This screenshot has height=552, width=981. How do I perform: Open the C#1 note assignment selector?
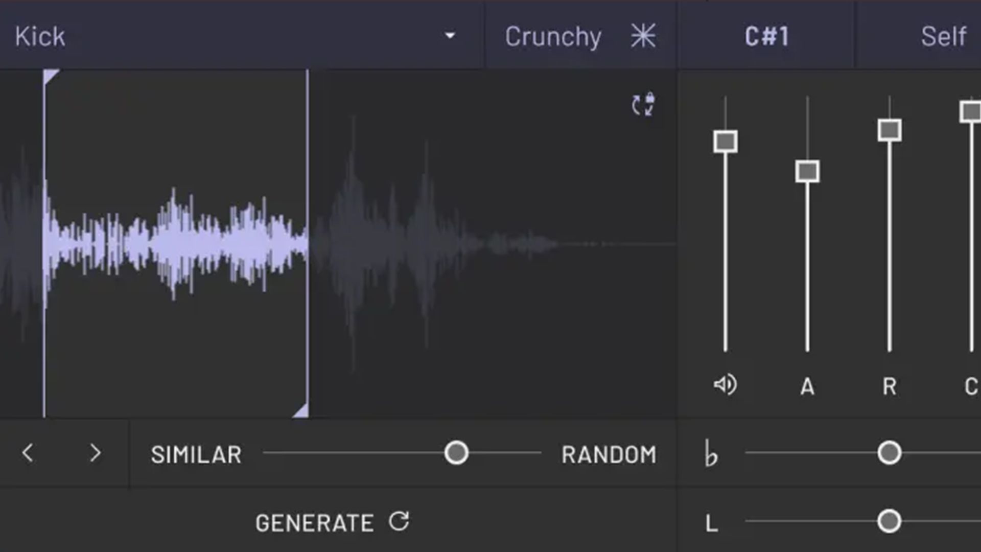pos(766,36)
